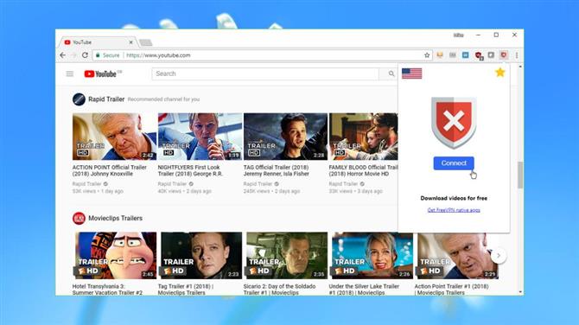
Task: Click the search magnifier button
Action: 391,73
